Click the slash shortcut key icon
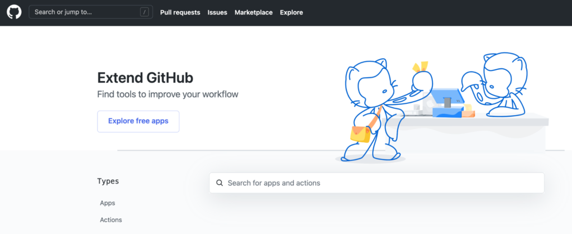The height and width of the screenshot is (234, 572). pyautogui.click(x=145, y=12)
